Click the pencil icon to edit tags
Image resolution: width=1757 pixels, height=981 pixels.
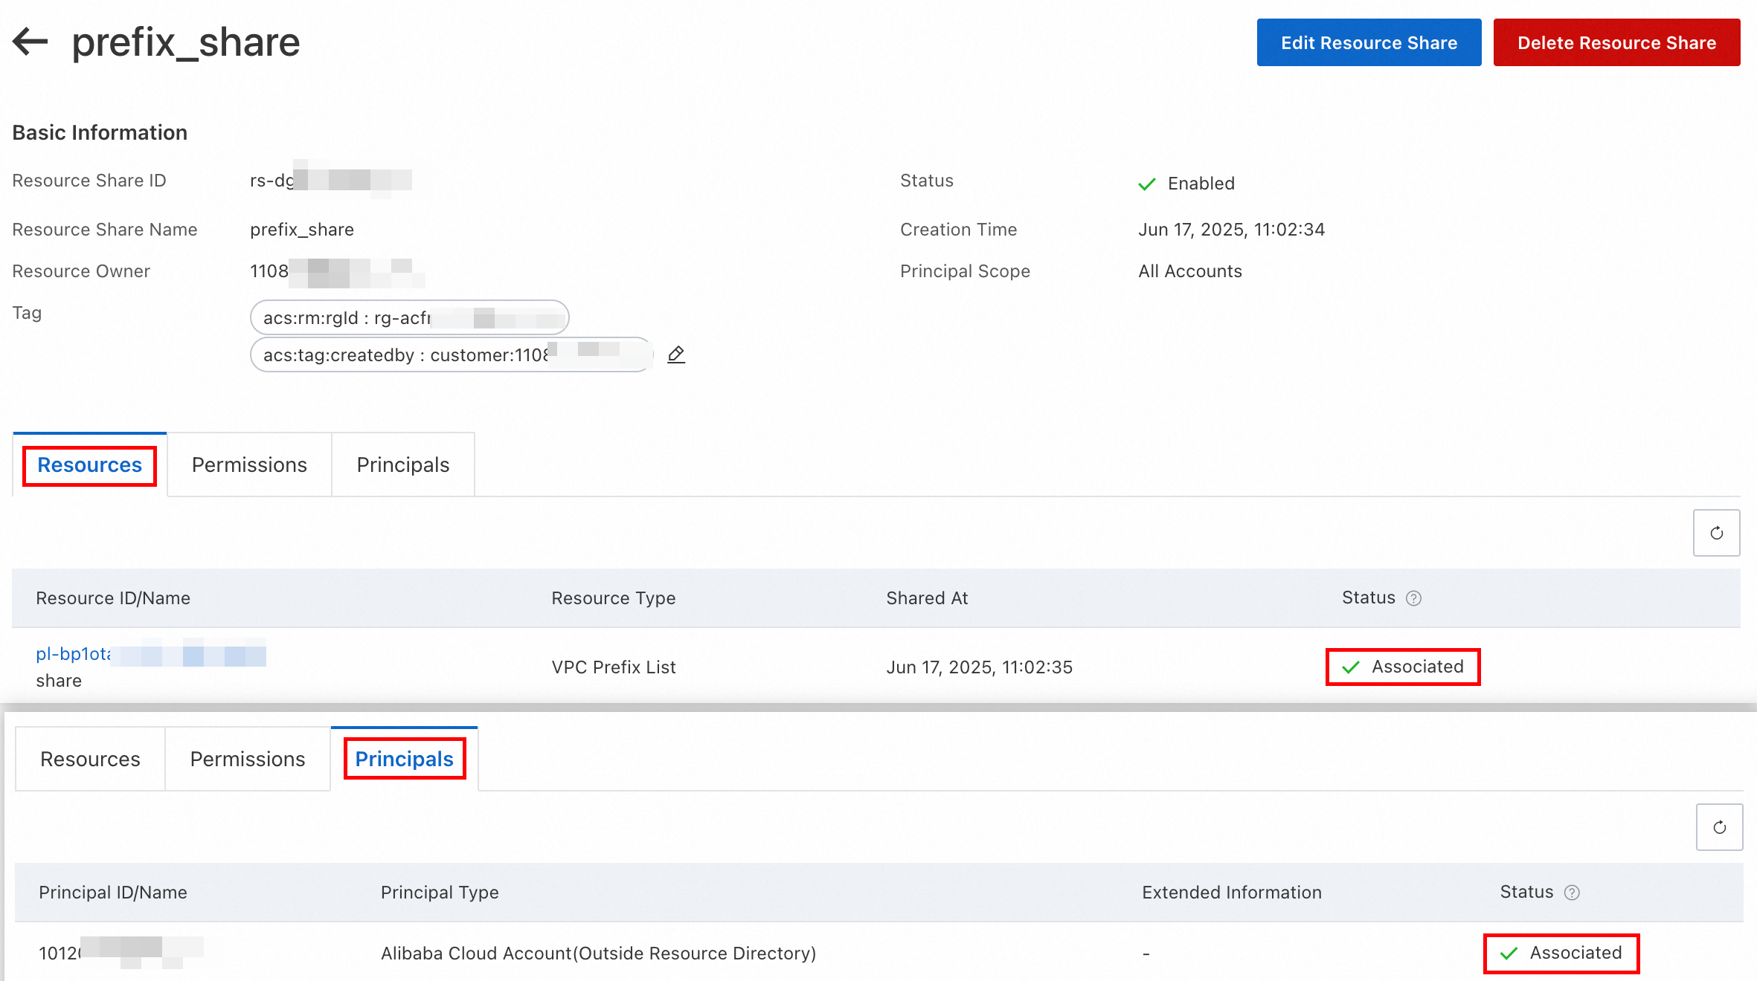pos(675,354)
